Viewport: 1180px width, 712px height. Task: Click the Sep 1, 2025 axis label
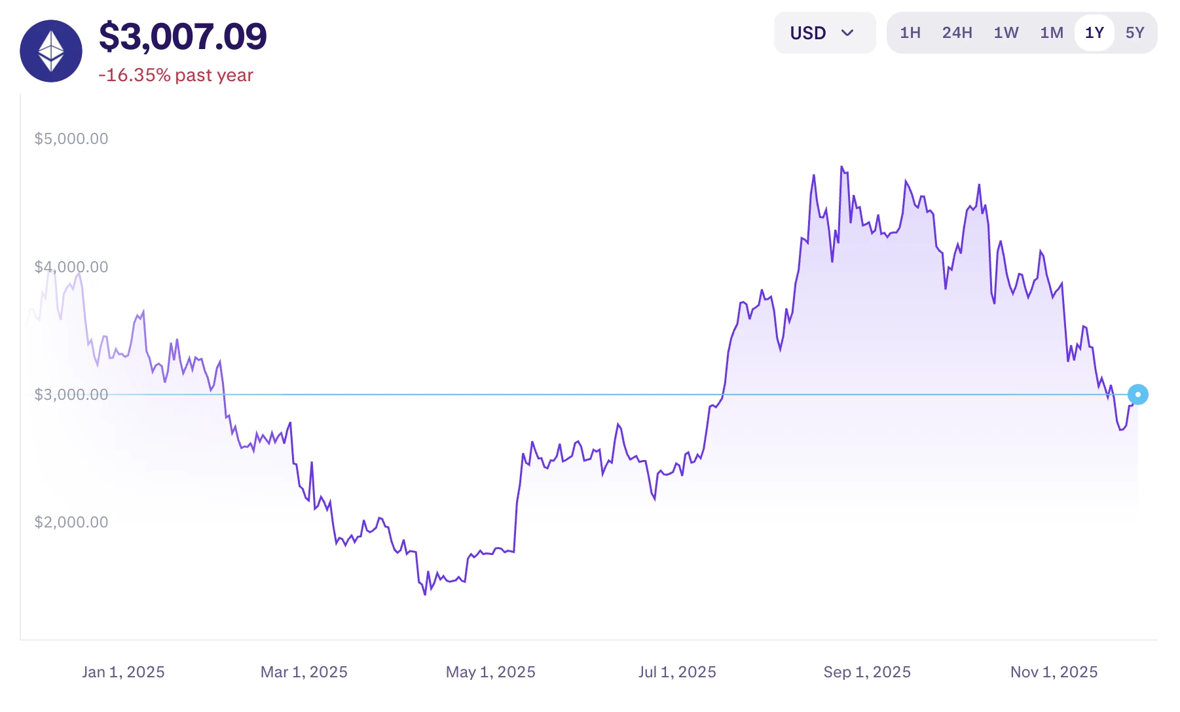[866, 671]
